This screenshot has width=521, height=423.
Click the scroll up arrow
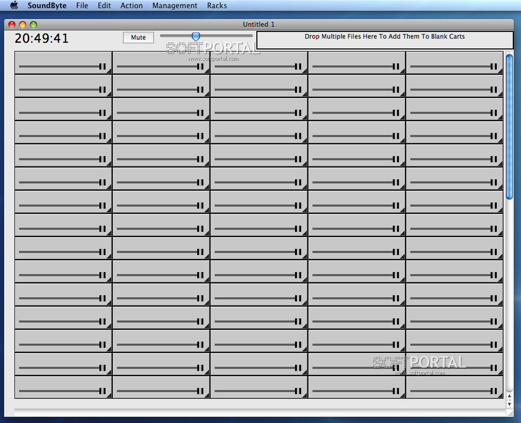[x=509, y=396]
